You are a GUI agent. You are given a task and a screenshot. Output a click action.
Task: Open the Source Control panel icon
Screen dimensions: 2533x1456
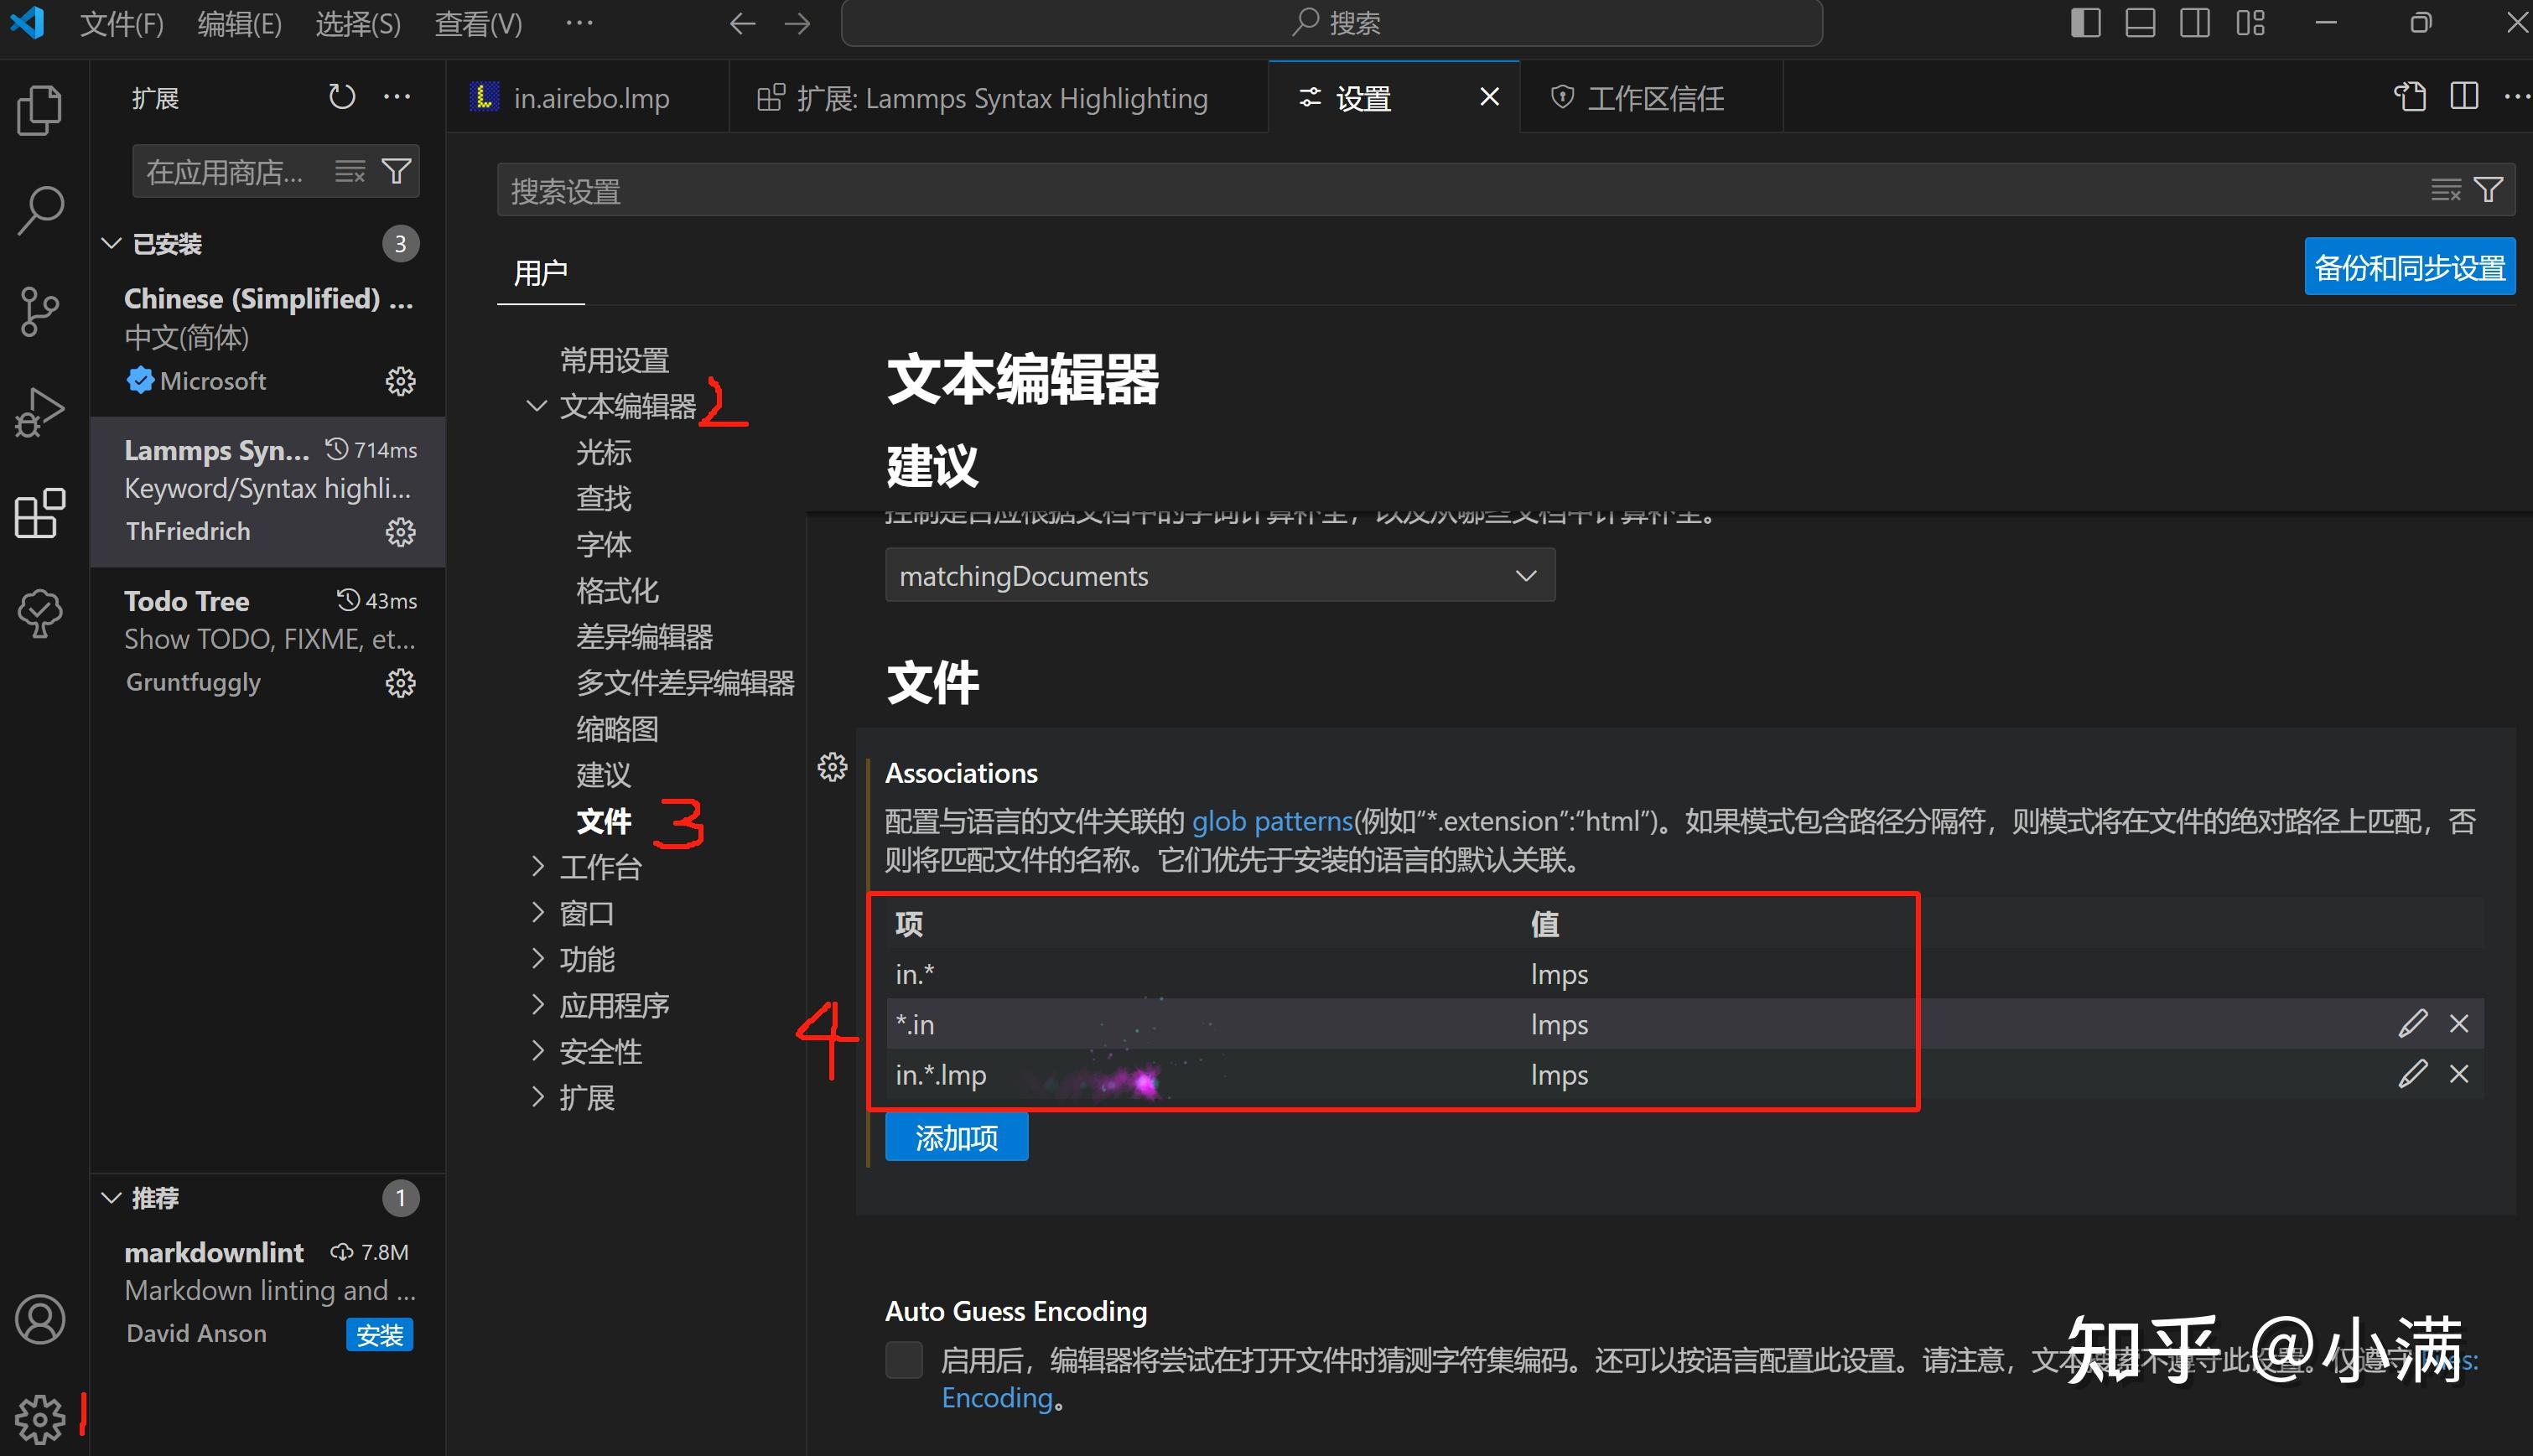(x=39, y=311)
